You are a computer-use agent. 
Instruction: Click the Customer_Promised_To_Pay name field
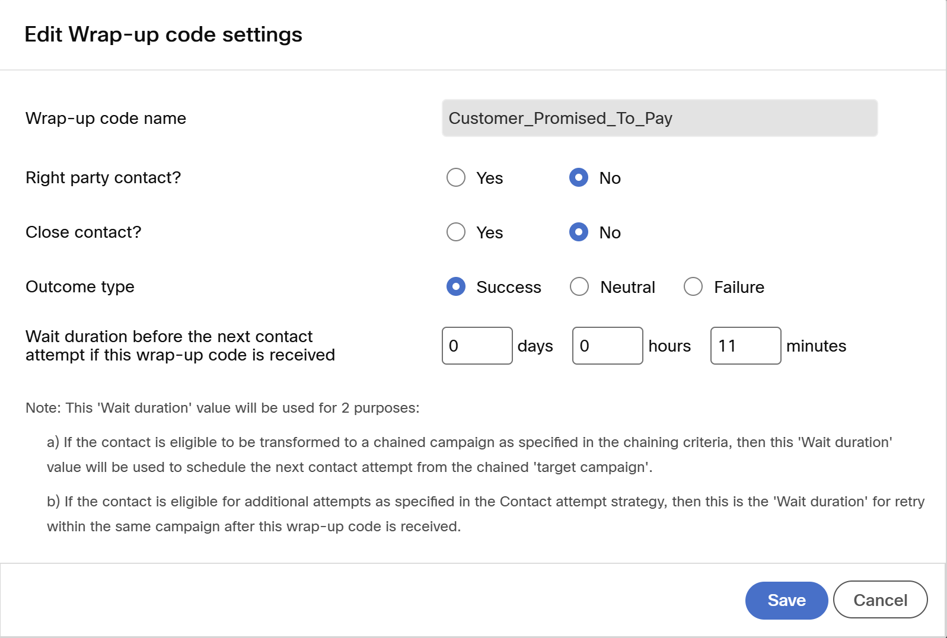tap(660, 118)
